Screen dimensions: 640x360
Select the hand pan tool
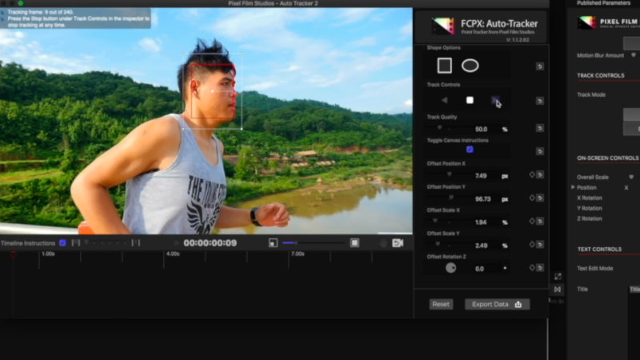383,243
